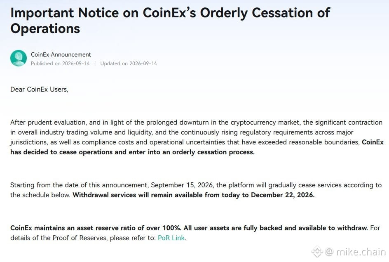This screenshot has height=262, width=389.
Task: Click the article title about Orderly Cessation
Action: pos(170,20)
